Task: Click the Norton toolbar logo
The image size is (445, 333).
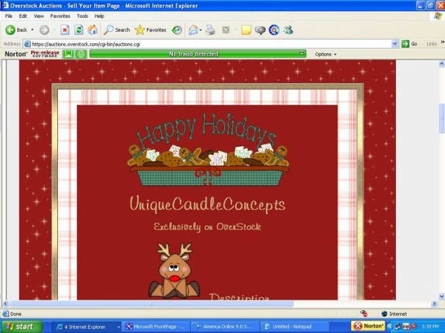Action: 16,54
